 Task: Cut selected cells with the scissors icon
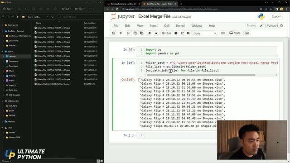pos(128,33)
